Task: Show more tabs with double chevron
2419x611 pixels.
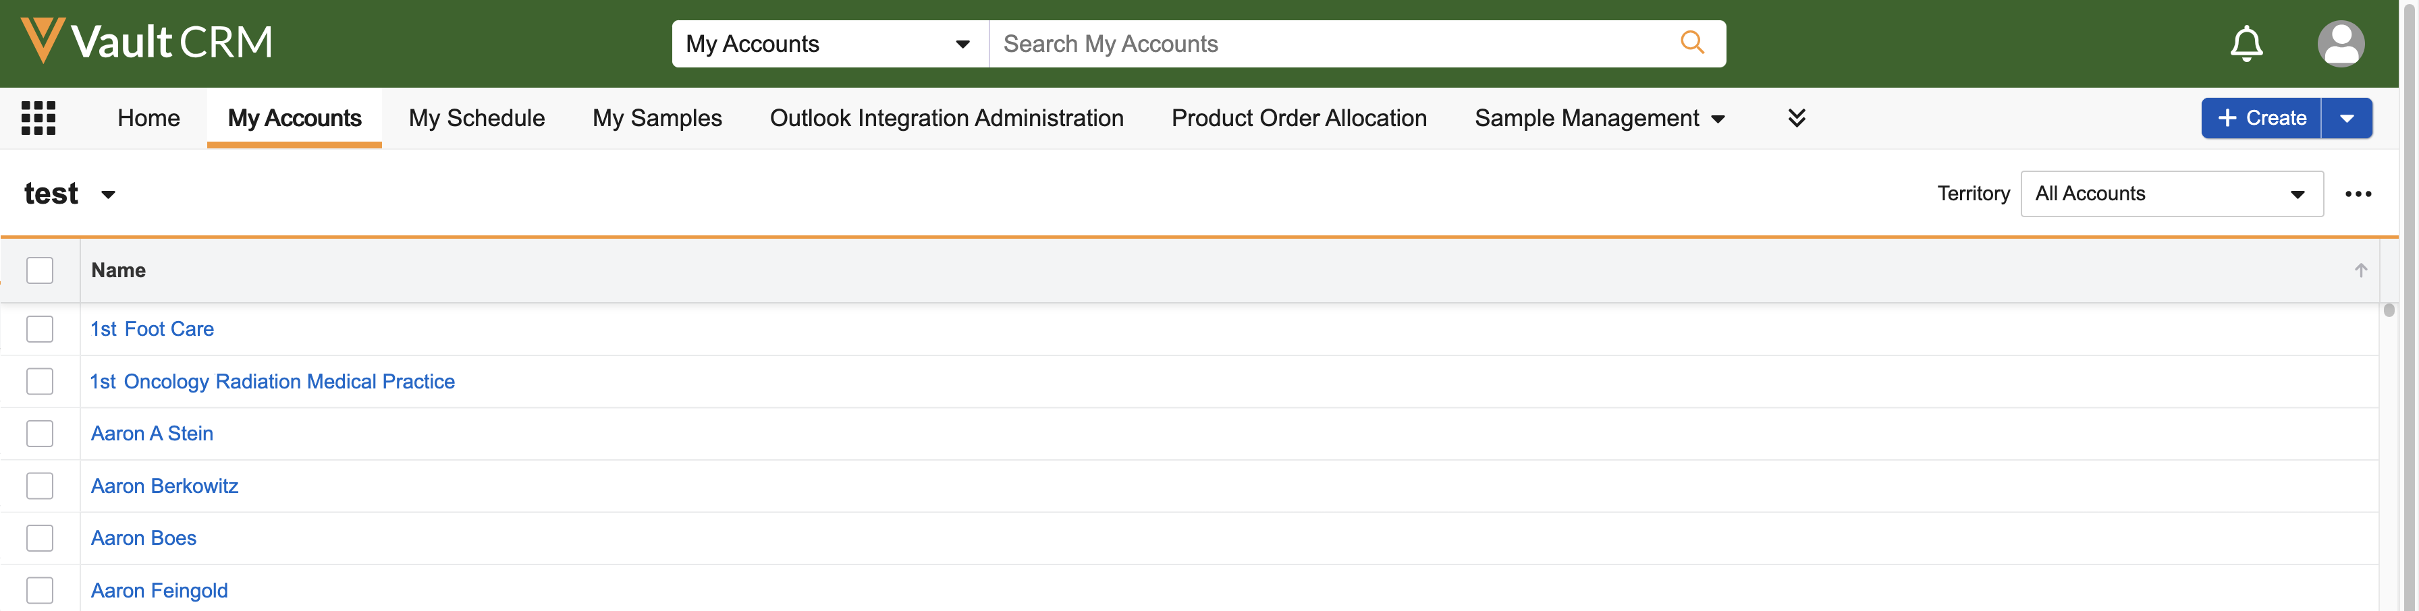Action: click(x=1795, y=118)
